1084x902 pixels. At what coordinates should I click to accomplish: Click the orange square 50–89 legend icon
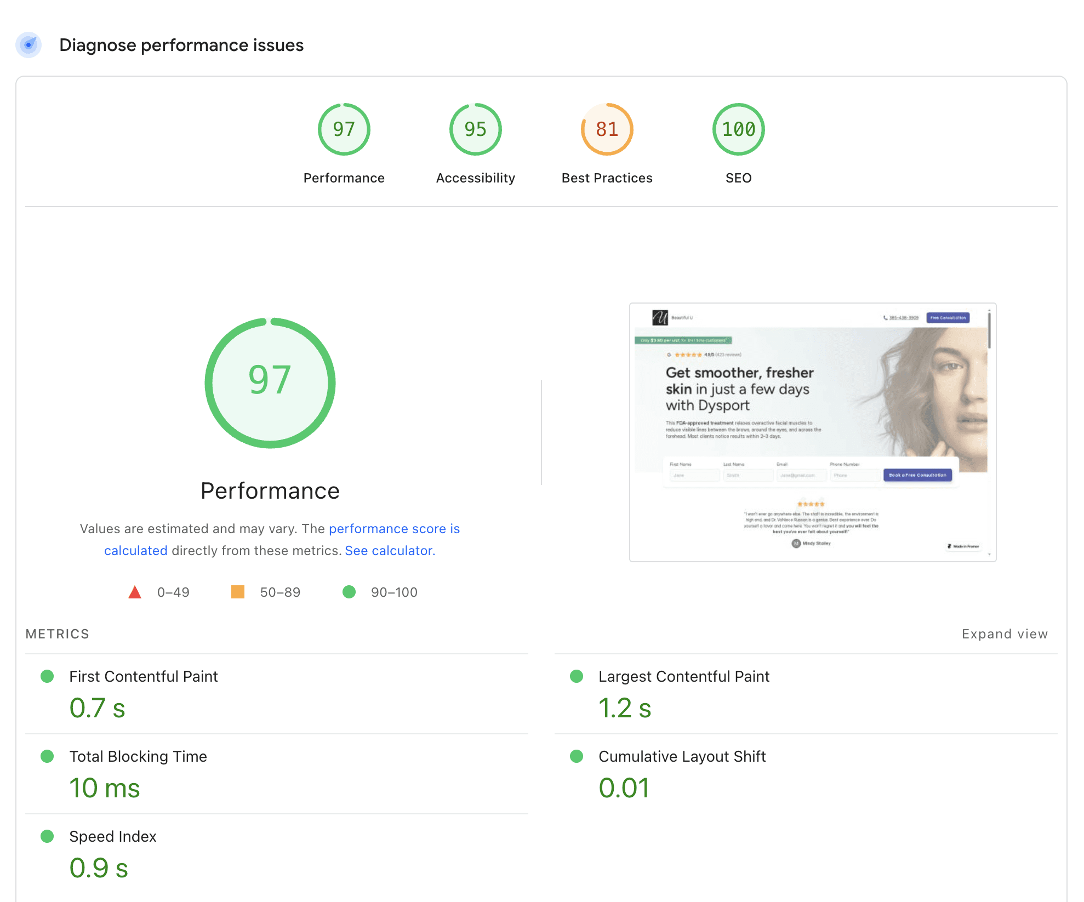[237, 592]
